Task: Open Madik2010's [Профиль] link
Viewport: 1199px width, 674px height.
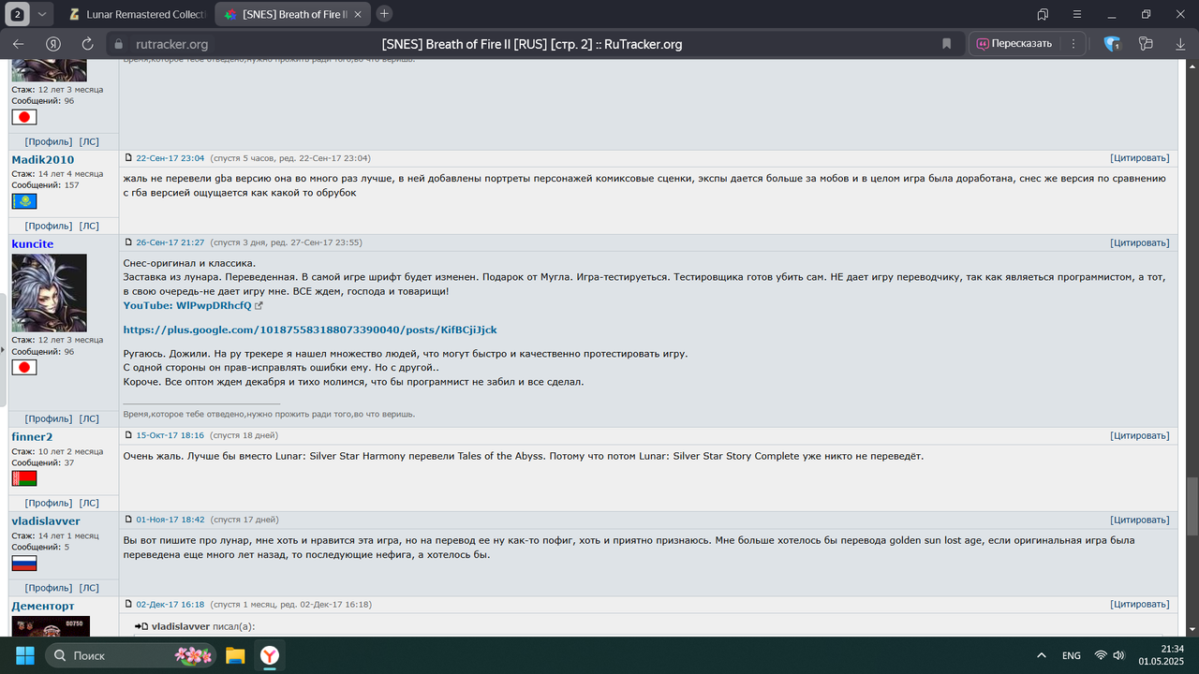Action: (49, 226)
